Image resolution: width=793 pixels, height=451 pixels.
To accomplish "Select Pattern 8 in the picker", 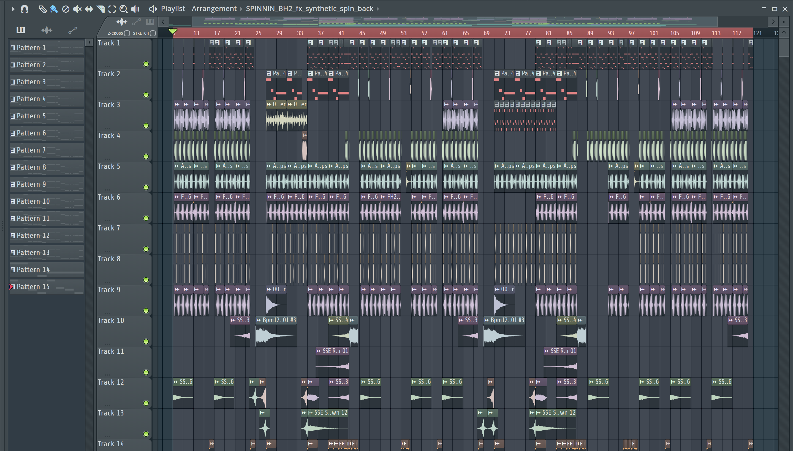I will click(47, 167).
